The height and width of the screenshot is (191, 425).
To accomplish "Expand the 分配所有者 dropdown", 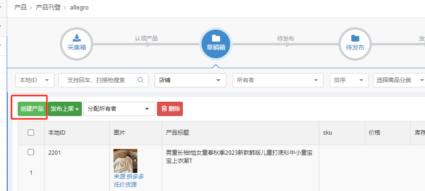I will (x=119, y=109).
